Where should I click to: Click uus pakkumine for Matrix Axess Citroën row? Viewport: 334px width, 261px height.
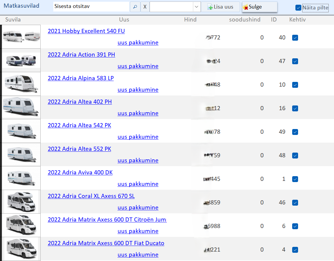tap(138, 231)
